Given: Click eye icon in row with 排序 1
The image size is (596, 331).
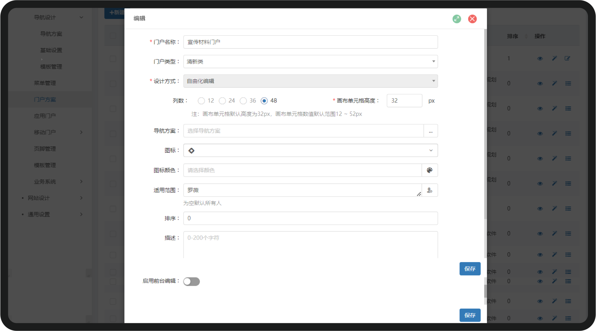Looking at the screenshot, I should [x=540, y=59].
